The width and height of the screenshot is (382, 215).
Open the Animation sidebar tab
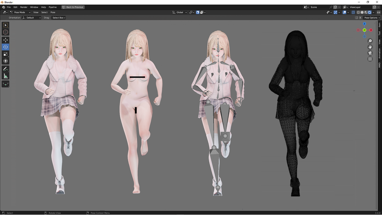(379, 53)
